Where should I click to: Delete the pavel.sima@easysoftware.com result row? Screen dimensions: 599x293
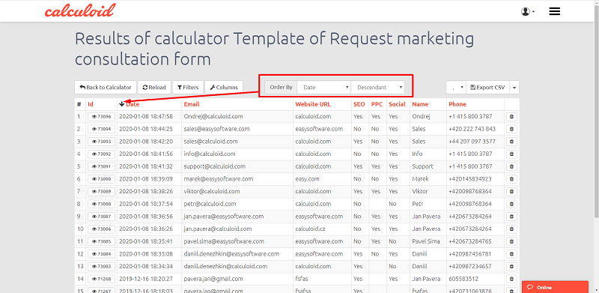511,242
